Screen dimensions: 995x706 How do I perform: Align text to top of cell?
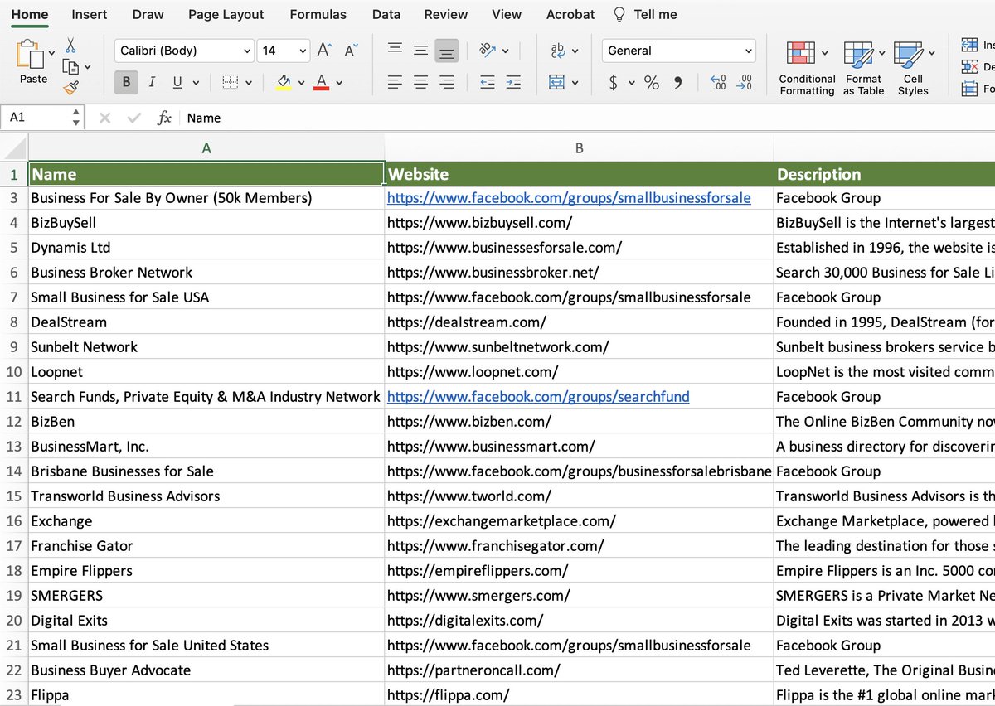pos(396,51)
